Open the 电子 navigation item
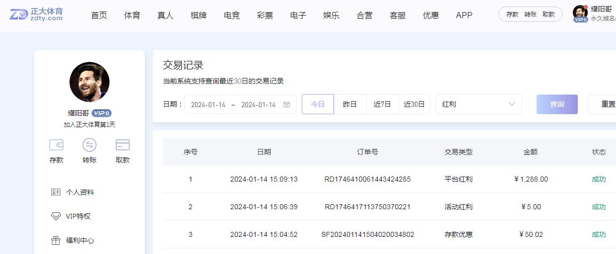 click(x=298, y=15)
